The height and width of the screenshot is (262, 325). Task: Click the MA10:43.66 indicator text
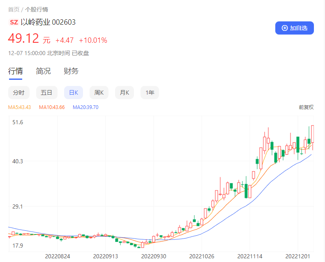[x=52, y=107]
